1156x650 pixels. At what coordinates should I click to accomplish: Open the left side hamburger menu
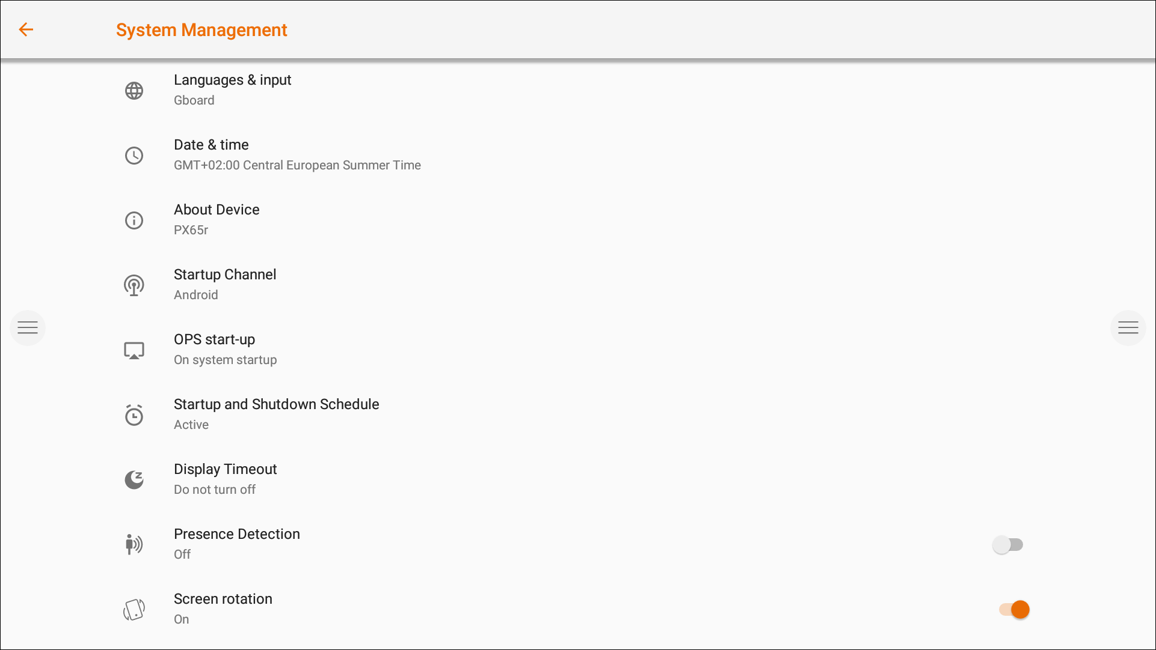pos(27,327)
